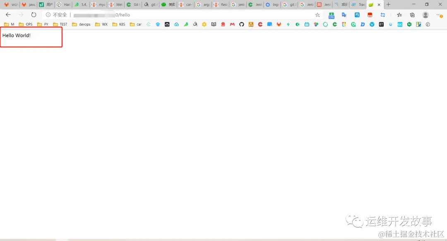Open the bilibili TV bookmark icon
Screen dimensions: 447x241
[x=307, y=24]
